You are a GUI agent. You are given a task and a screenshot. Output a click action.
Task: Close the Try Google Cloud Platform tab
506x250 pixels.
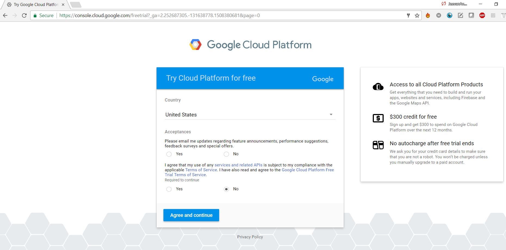pos(63,5)
